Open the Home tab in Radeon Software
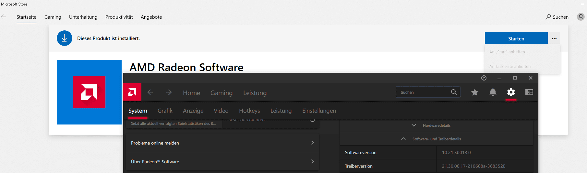This screenshot has height=173, width=587. click(x=191, y=93)
